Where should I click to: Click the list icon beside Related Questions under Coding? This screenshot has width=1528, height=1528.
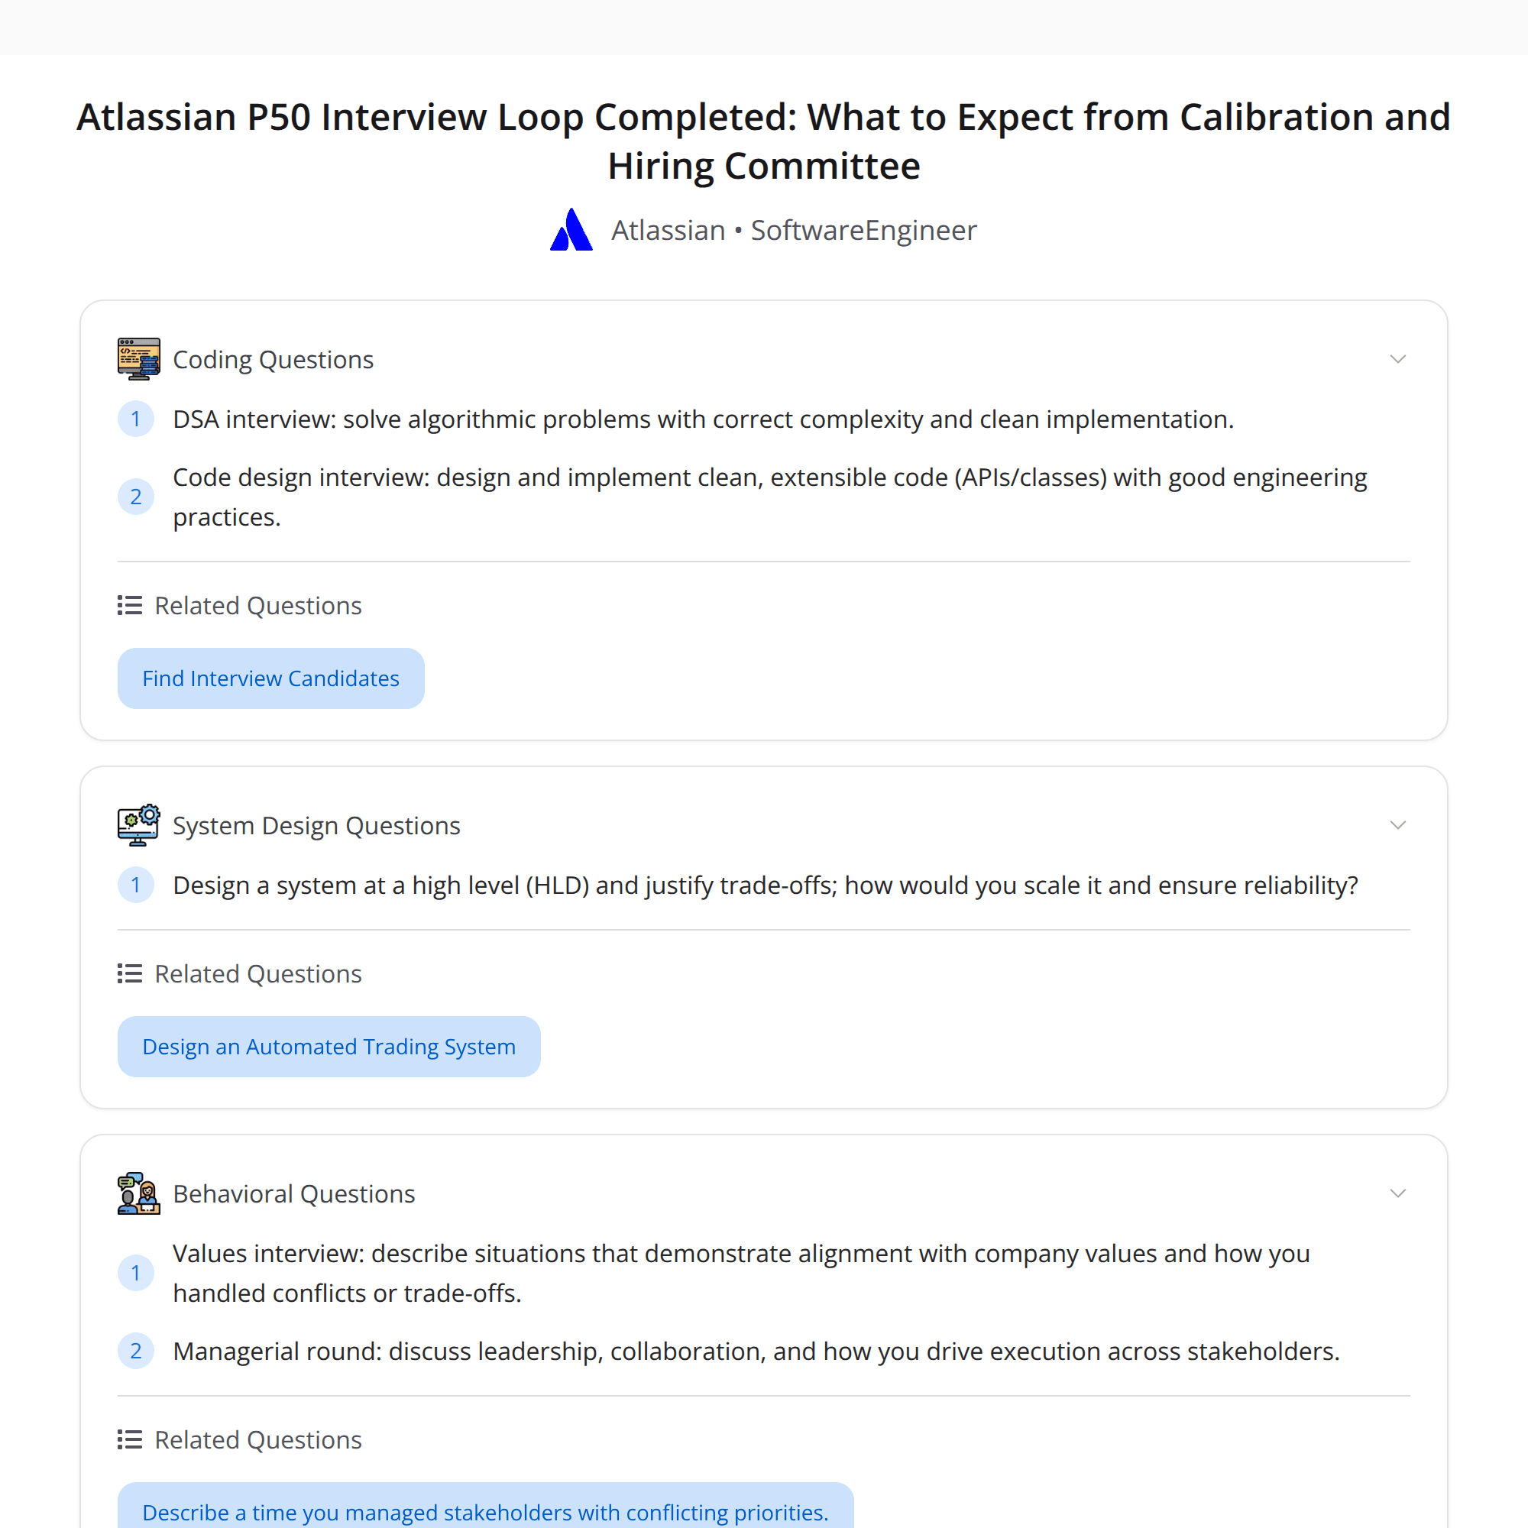pyautogui.click(x=129, y=605)
